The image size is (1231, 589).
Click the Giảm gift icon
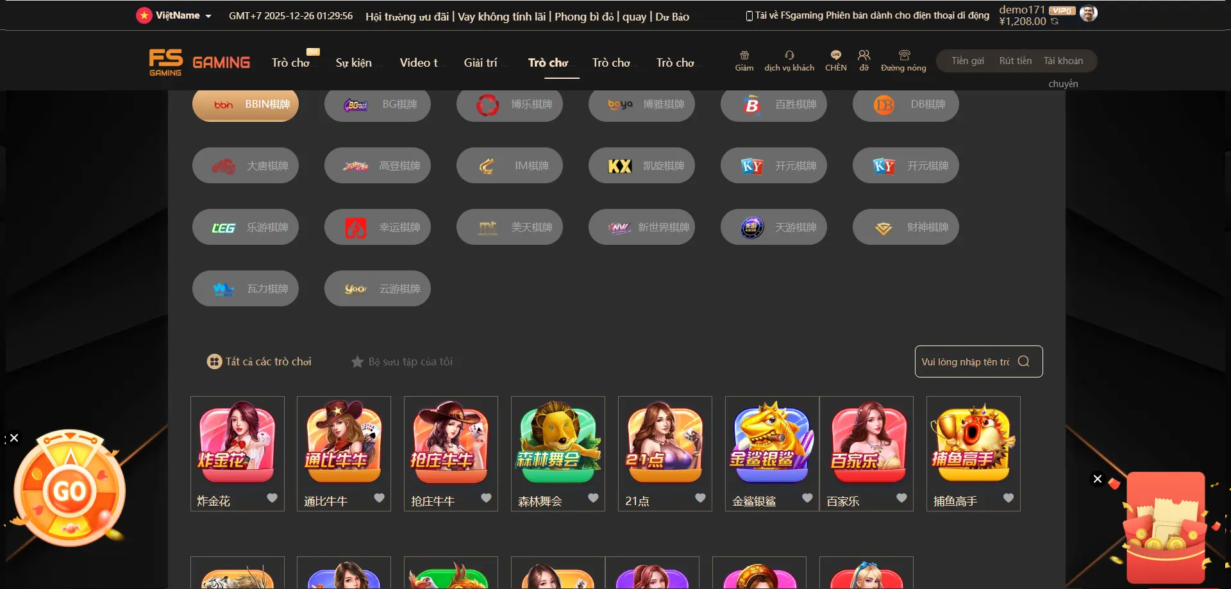tap(744, 55)
